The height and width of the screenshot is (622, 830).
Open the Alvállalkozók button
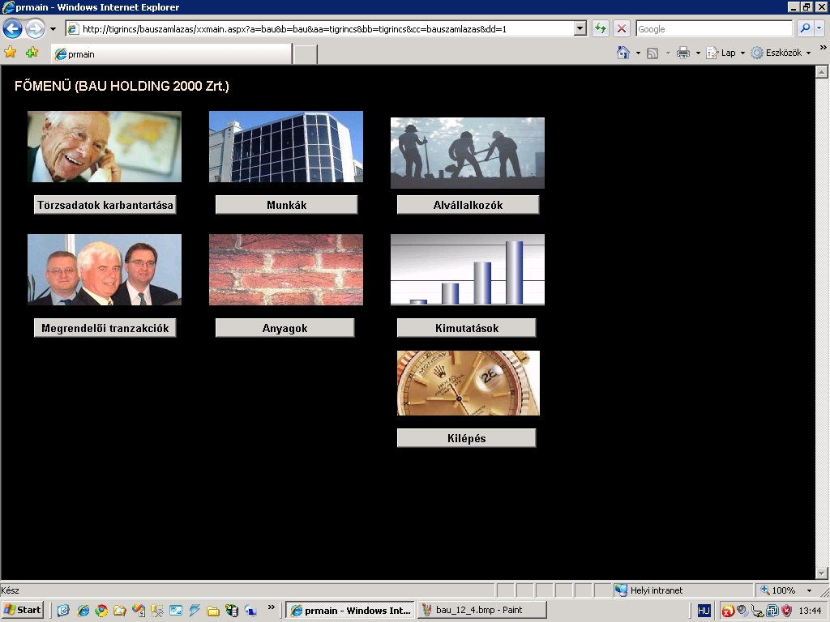coord(468,205)
